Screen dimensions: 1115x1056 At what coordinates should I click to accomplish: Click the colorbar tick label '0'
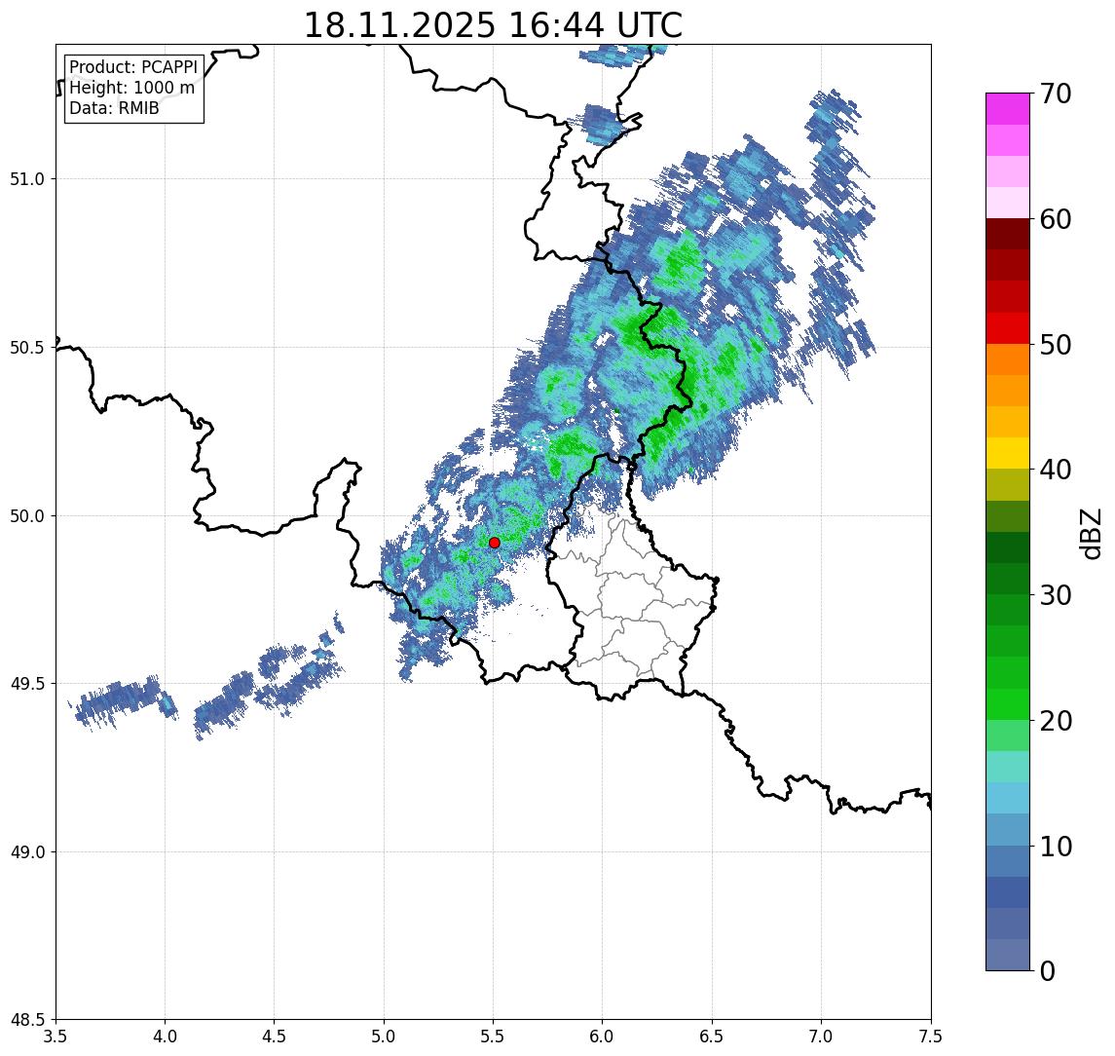click(x=1048, y=970)
